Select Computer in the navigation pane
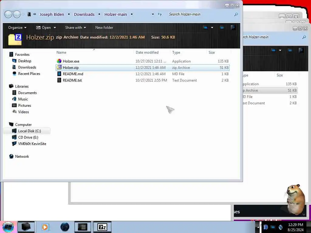 click(23, 125)
